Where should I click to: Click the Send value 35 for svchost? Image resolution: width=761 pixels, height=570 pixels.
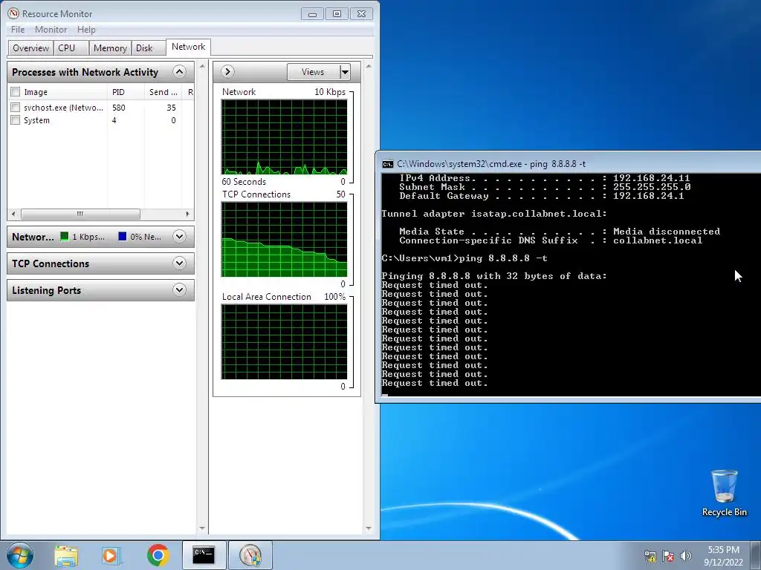click(x=172, y=108)
